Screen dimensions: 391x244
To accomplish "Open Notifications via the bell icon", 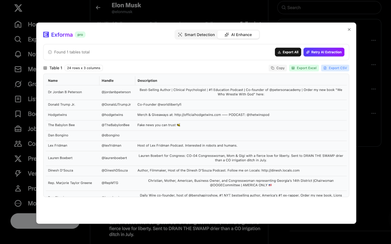I will [18, 54].
